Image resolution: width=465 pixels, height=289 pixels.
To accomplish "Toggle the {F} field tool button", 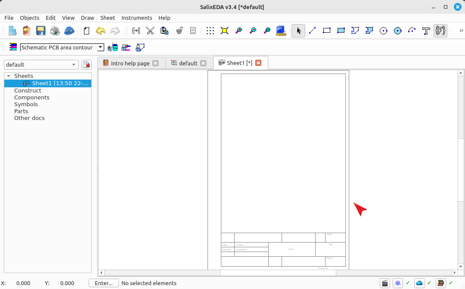I will click(x=440, y=31).
